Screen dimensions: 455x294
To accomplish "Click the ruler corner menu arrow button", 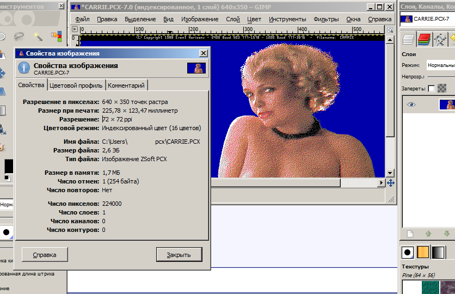I will pos(75,29).
